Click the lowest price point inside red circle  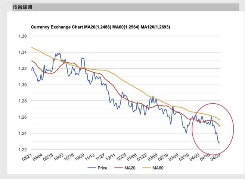(219, 143)
